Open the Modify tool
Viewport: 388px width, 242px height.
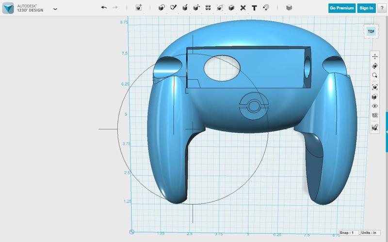coord(196,8)
